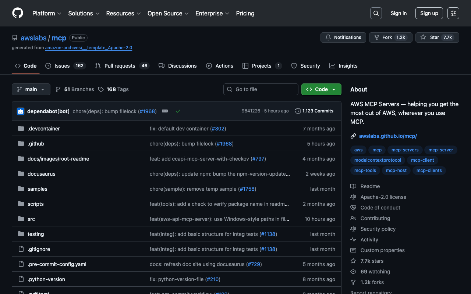The image size is (471, 294).
Task: Expand the Platform navigation menu
Action: pyautogui.click(x=46, y=13)
